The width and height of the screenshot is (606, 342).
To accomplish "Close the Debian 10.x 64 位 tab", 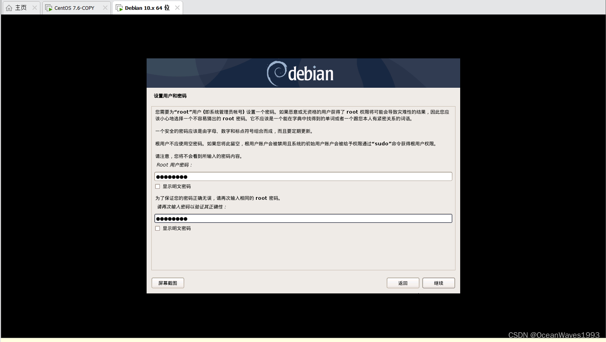I will (177, 8).
